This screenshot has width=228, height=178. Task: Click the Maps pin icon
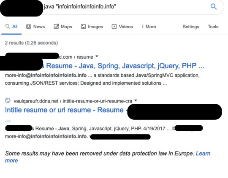[56, 27]
